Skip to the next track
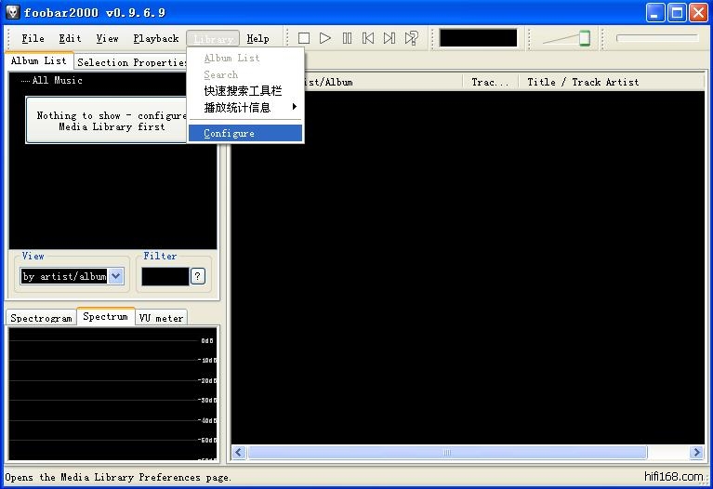The height and width of the screenshot is (489, 713). click(390, 38)
